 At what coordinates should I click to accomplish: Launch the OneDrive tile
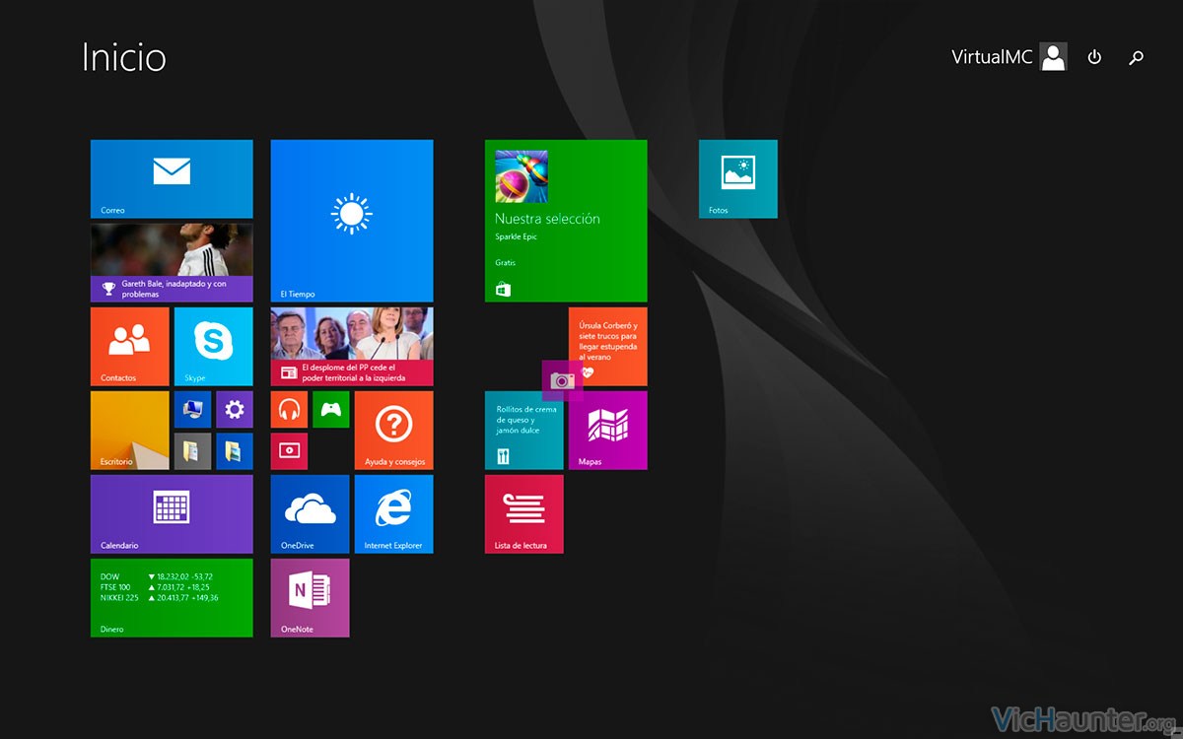311,514
